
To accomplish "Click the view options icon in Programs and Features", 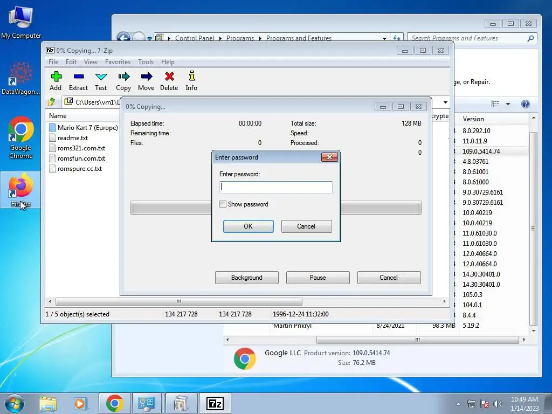I will click(x=495, y=104).
